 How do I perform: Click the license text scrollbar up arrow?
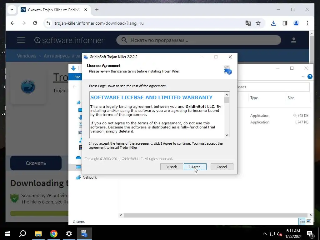pos(227,95)
